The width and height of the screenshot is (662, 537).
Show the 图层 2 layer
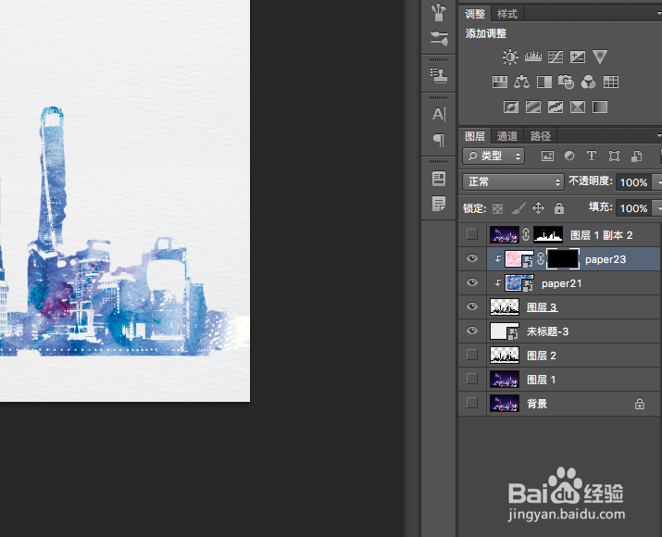click(471, 355)
